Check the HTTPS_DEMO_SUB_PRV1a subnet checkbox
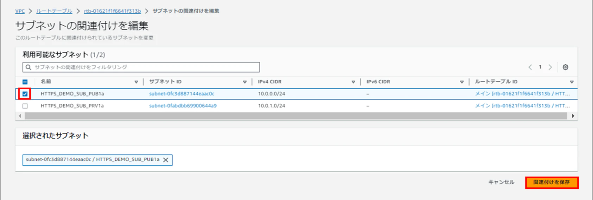 click(25, 106)
